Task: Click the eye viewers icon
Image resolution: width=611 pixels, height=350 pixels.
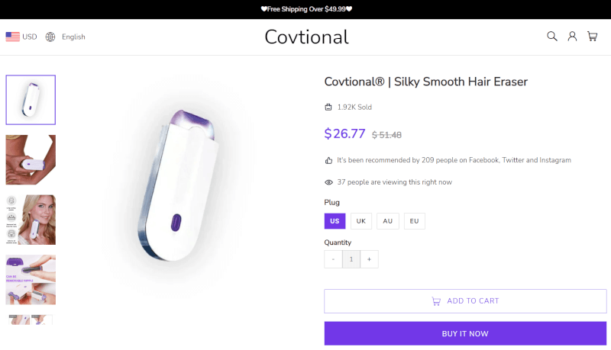Action: coord(328,182)
